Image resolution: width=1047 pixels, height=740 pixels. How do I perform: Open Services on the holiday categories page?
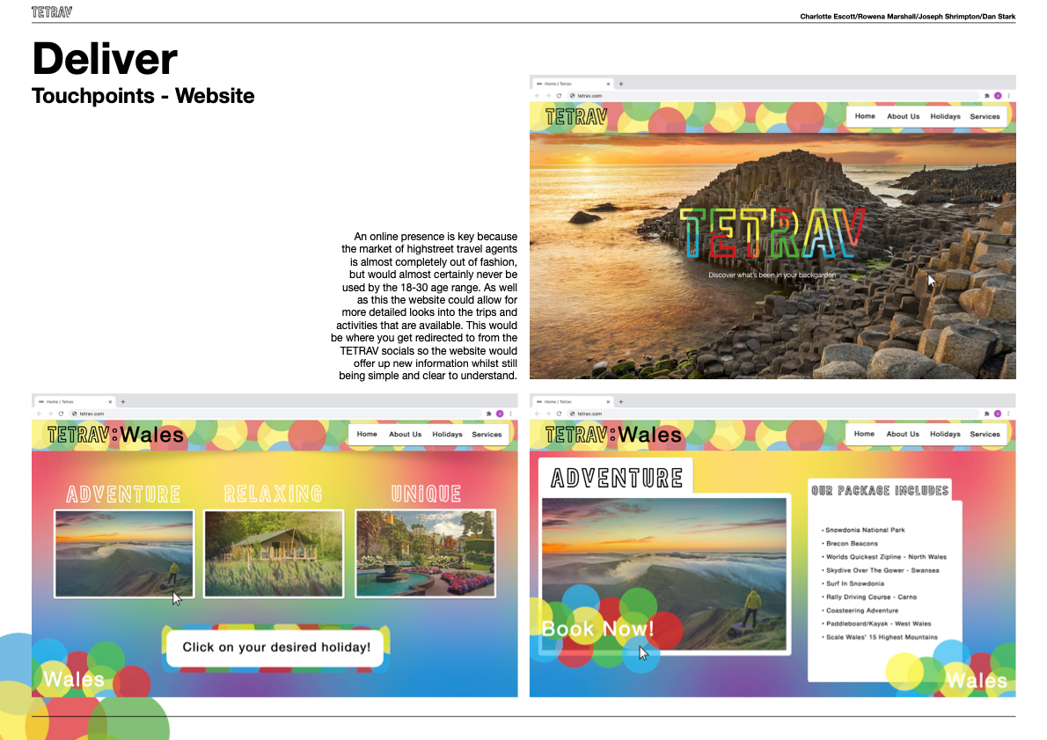click(486, 434)
